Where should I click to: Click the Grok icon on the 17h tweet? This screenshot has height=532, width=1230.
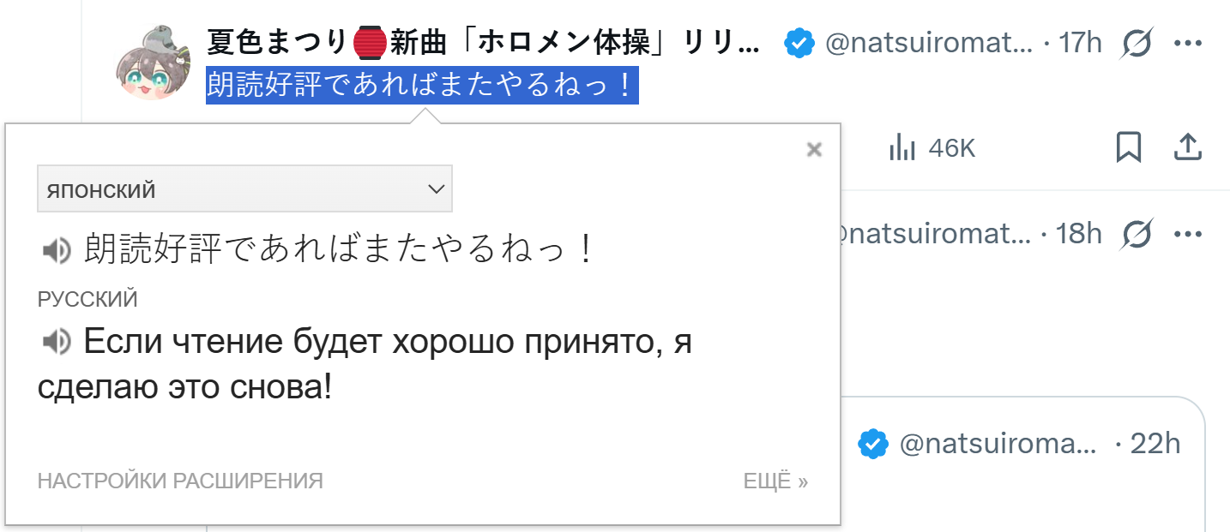pyautogui.click(x=1137, y=42)
